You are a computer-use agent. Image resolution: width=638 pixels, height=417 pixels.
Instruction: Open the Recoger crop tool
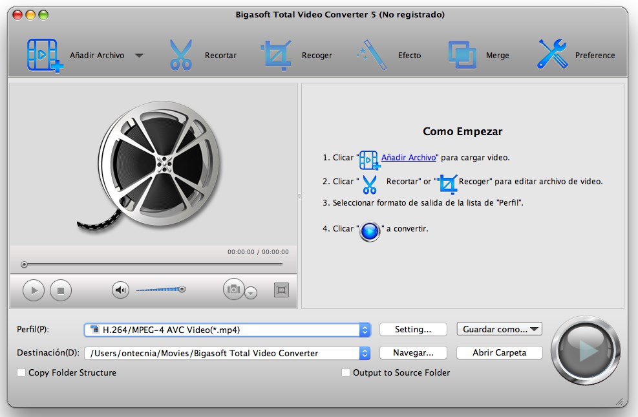coord(276,56)
